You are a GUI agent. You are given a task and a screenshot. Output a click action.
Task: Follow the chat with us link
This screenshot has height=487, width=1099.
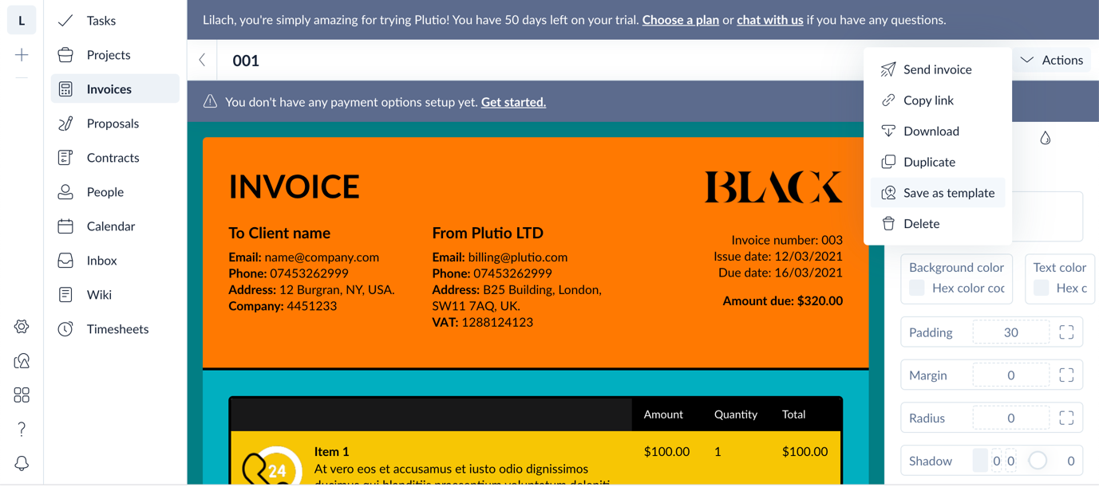[x=770, y=20]
